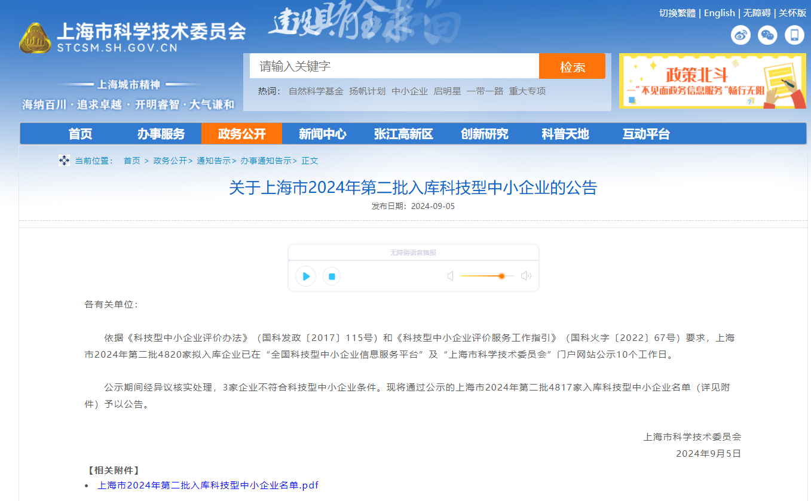Switch to 关怀版 care version

click(x=792, y=13)
